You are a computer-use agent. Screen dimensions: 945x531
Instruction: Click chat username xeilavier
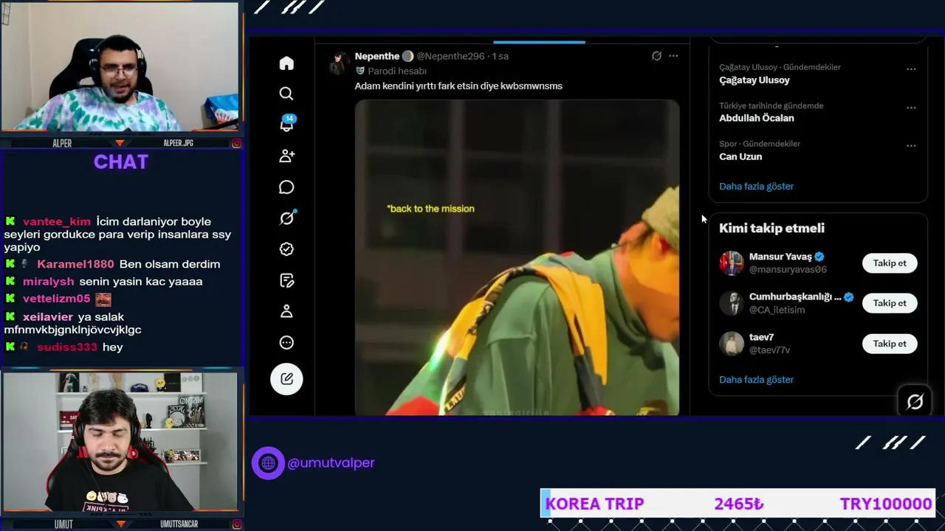(48, 316)
